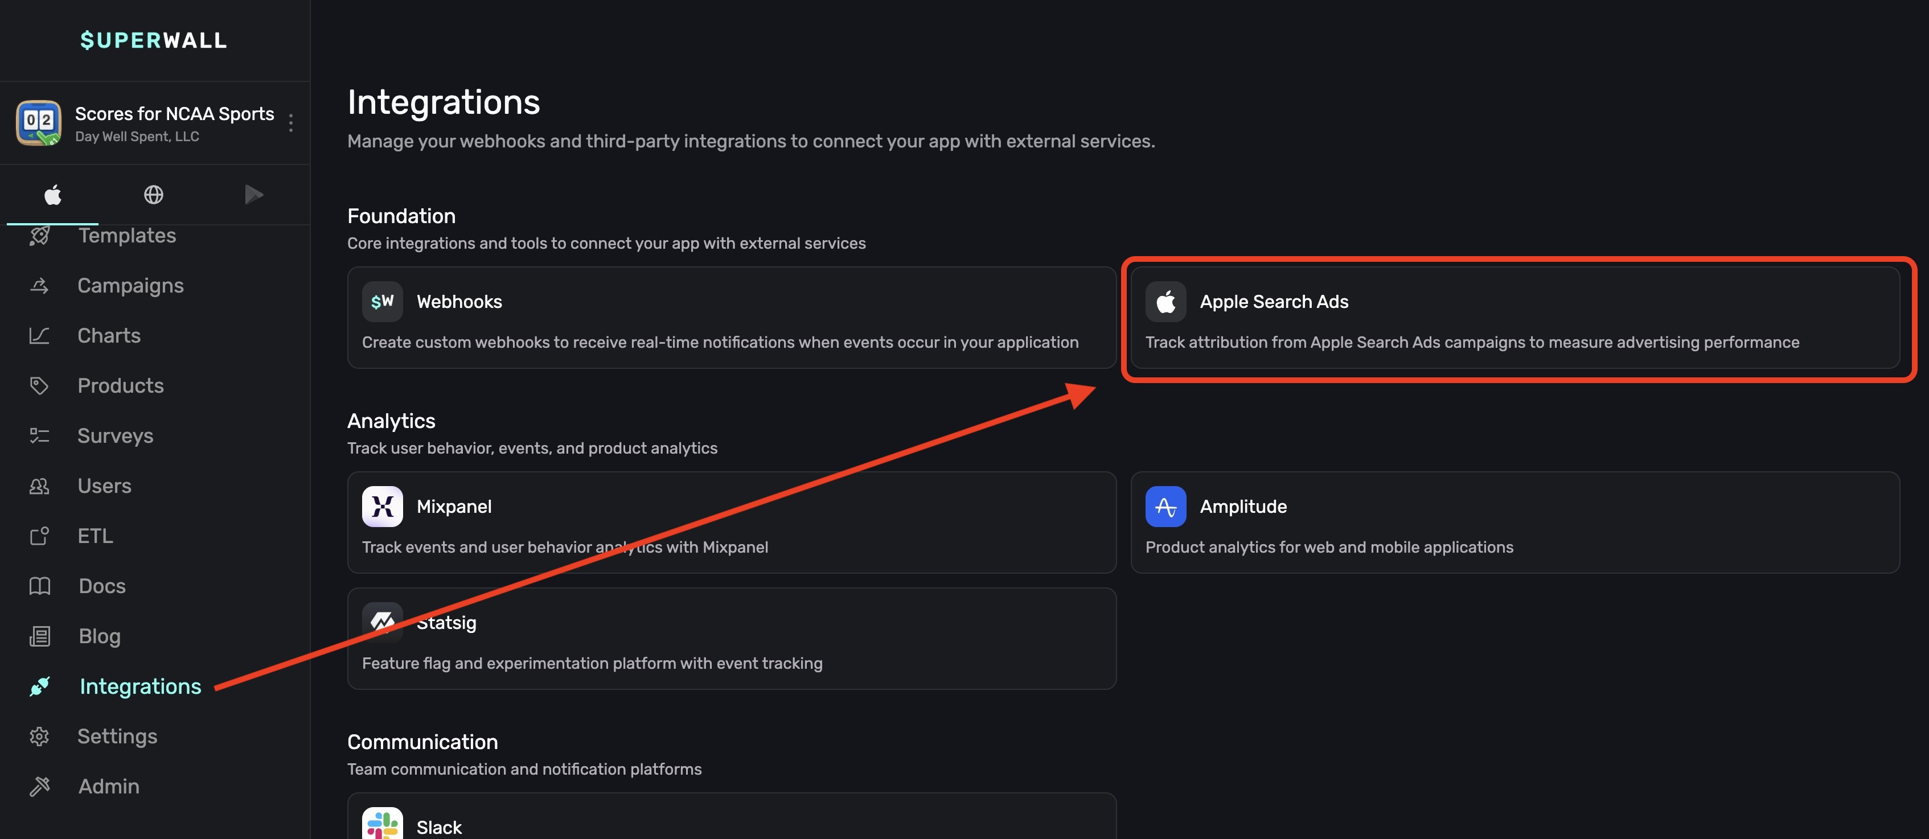Open the ETL sidebar item
The image size is (1929, 839).
tap(95, 537)
